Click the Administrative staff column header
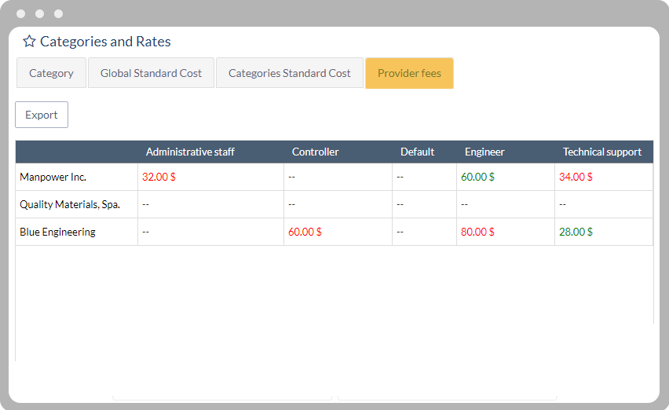Screen dimensions: 669x410 (x=190, y=152)
